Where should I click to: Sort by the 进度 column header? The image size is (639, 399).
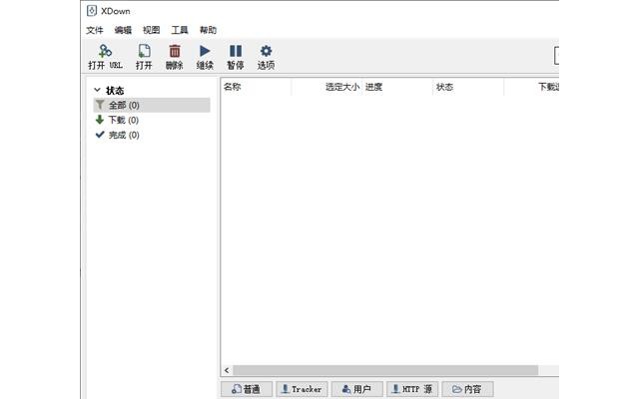(397, 87)
